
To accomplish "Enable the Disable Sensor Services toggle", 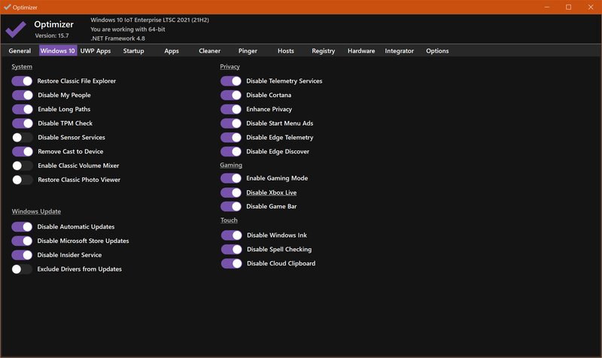I will [x=23, y=138].
